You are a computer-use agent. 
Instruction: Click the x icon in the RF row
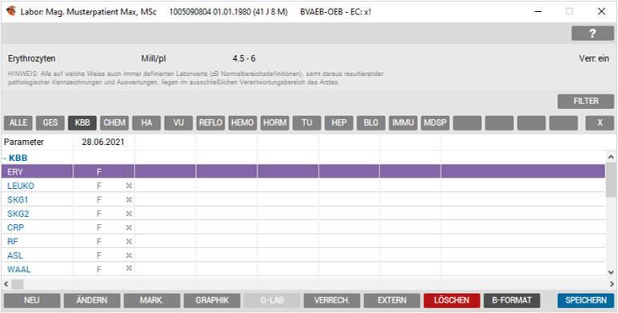tap(129, 242)
